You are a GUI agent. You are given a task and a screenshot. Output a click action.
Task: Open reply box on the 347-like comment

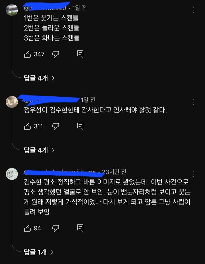point(80,54)
